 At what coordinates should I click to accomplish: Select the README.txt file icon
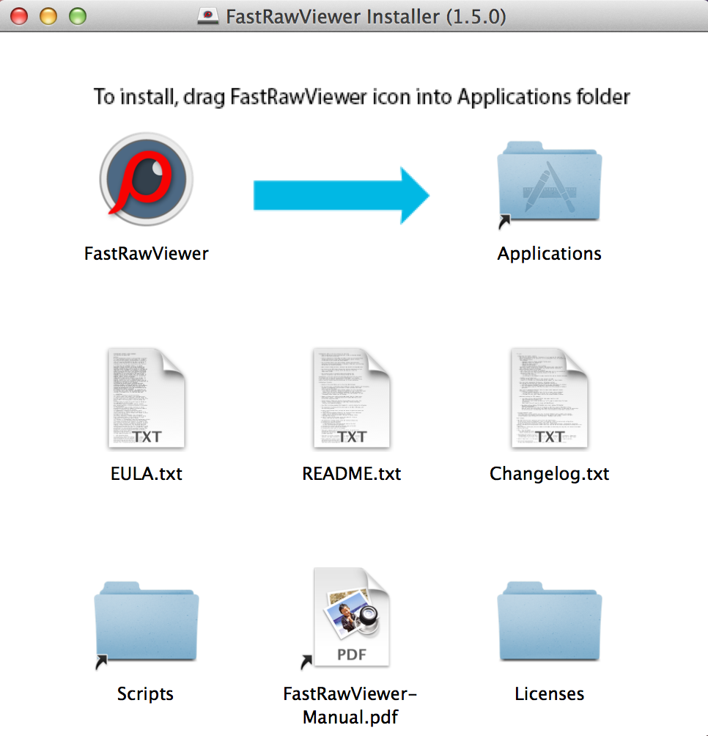[352, 398]
